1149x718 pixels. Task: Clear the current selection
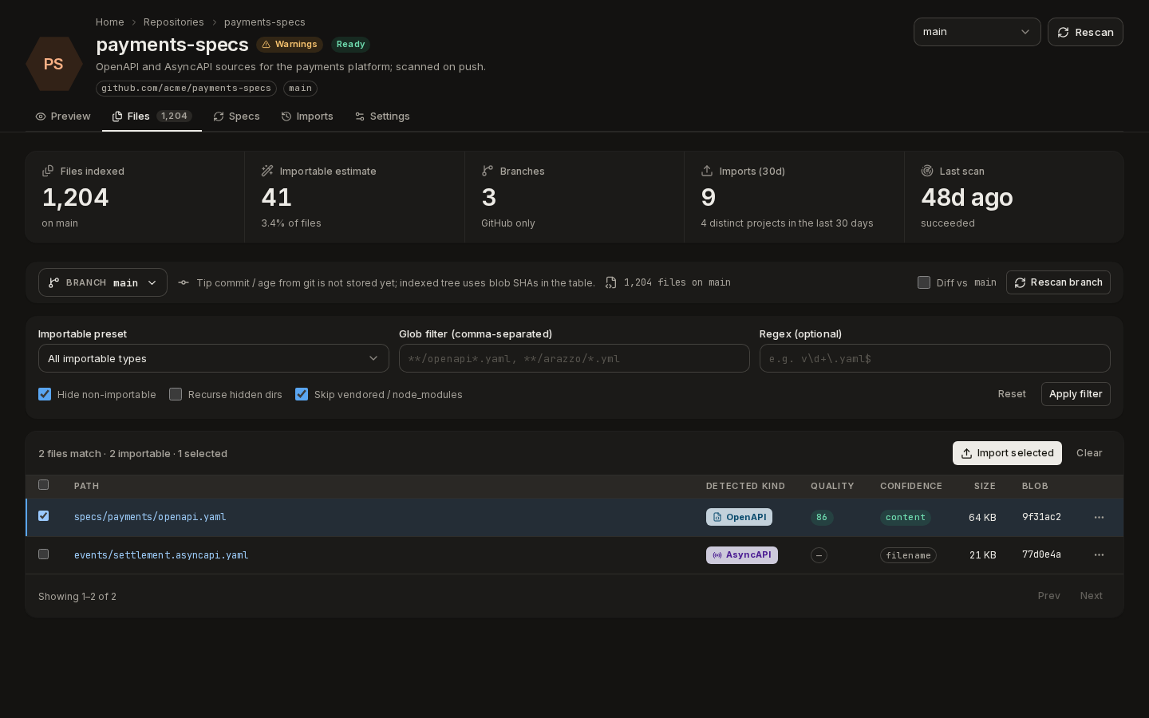click(x=1089, y=453)
